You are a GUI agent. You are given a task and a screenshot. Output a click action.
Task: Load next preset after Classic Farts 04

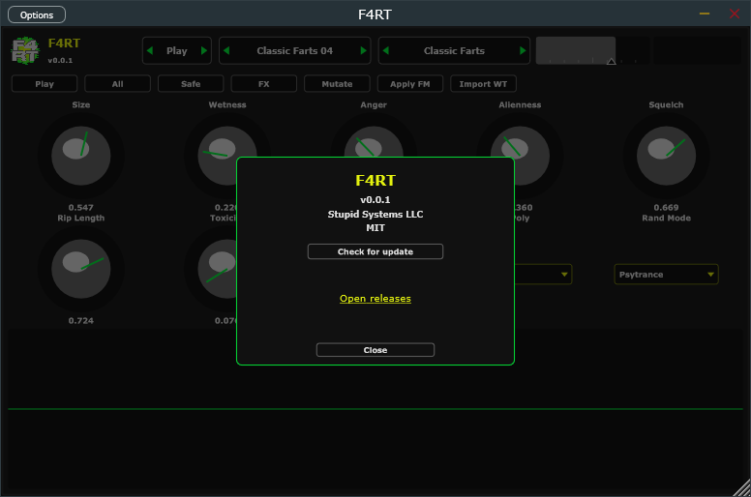click(363, 50)
